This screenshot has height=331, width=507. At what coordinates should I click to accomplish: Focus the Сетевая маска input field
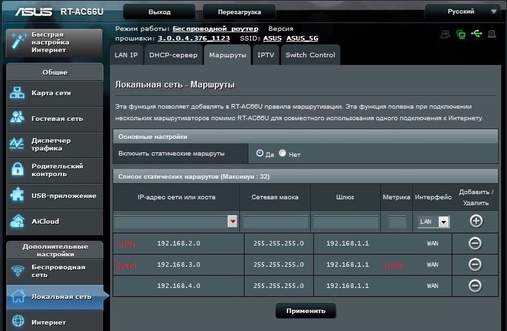[x=276, y=222]
